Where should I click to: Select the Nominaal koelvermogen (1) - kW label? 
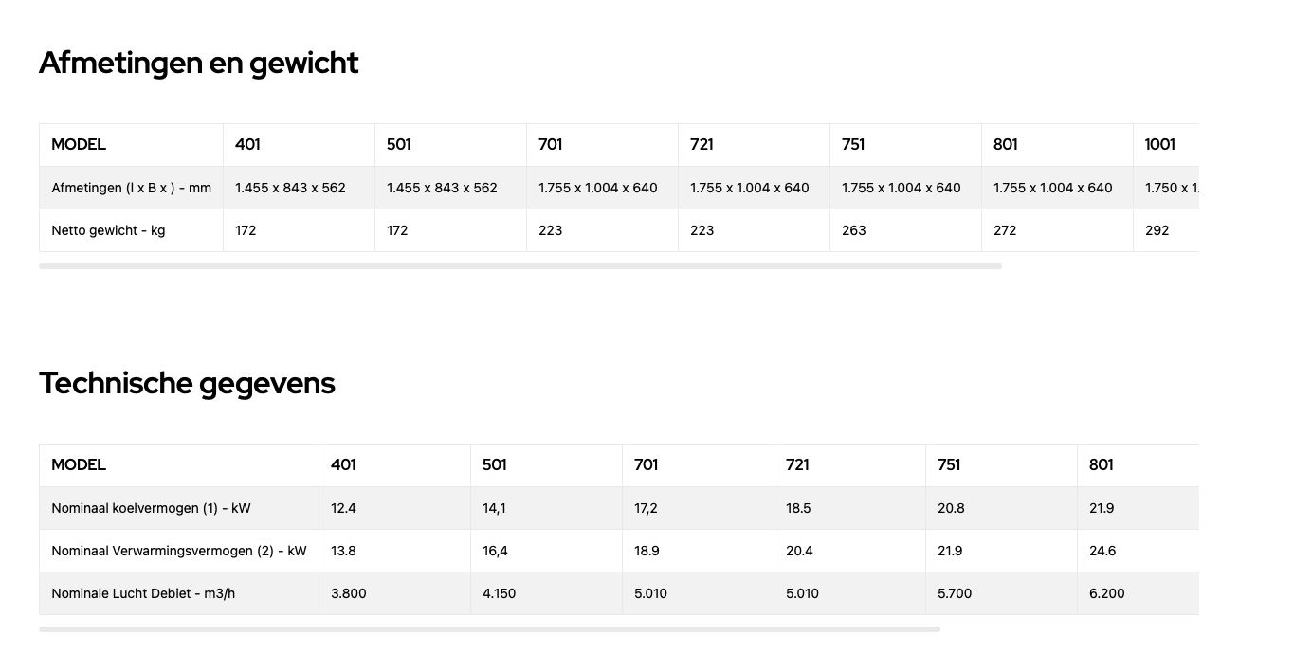pos(151,508)
